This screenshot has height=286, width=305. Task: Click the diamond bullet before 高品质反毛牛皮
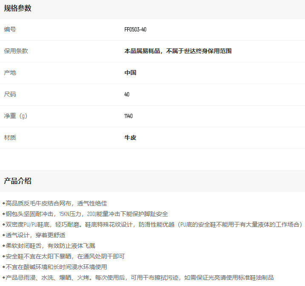point(4,203)
